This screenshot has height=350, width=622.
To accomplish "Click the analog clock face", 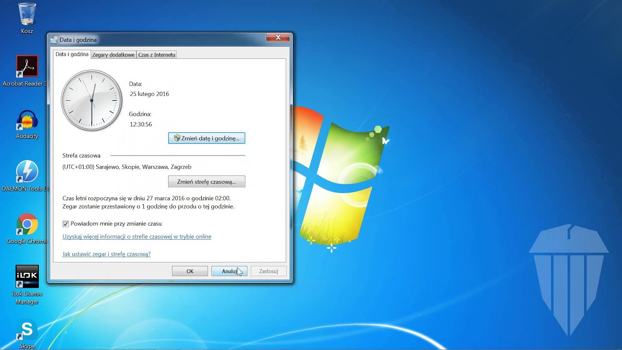I will tap(91, 100).
